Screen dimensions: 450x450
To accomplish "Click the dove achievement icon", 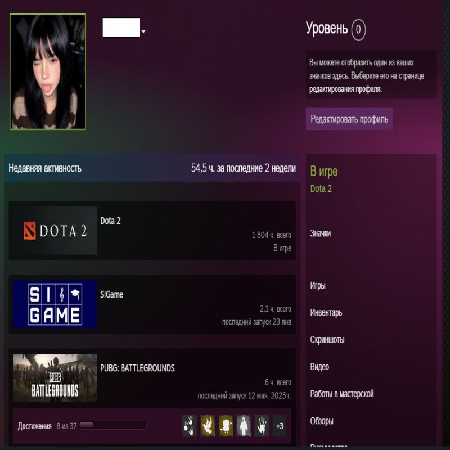I will 208,426.
